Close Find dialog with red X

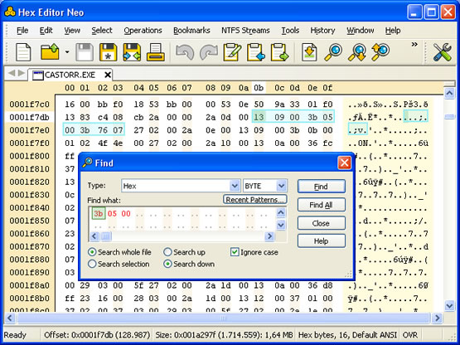(x=344, y=163)
